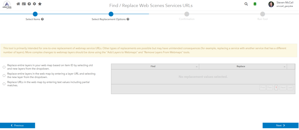Open the ID card icon in toolbar

click(24, 4)
